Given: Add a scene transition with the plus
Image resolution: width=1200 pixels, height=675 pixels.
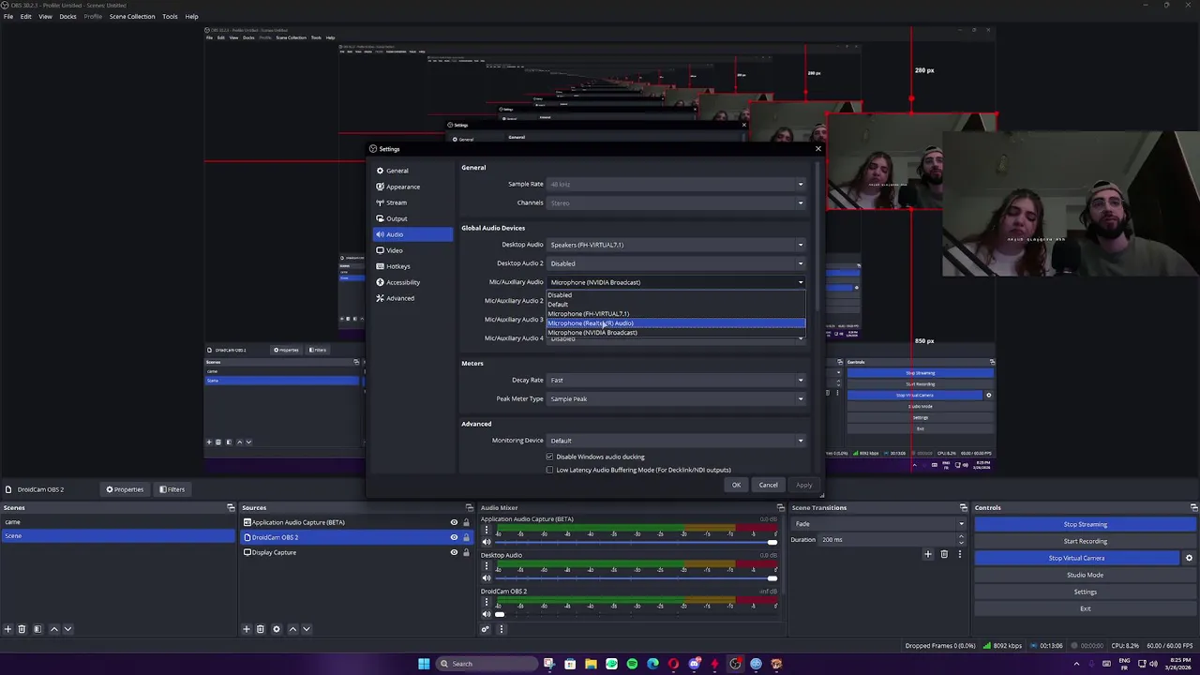Looking at the screenshot, I should 928,554.
